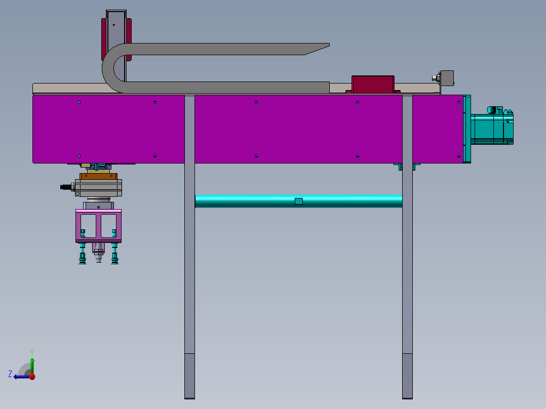Viewport: 546px width, 409px height.
Task: Select the teal motor flange plate
Action: coord(467,129)
